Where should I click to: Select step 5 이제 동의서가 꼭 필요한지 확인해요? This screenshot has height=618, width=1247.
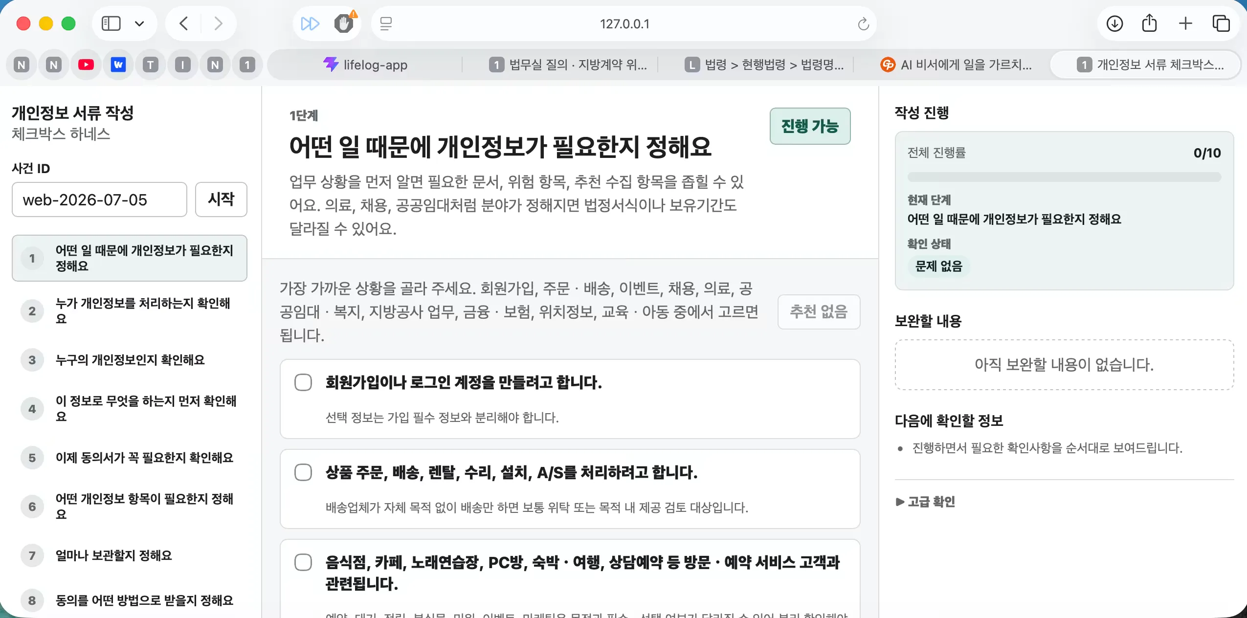pos(130,458)
